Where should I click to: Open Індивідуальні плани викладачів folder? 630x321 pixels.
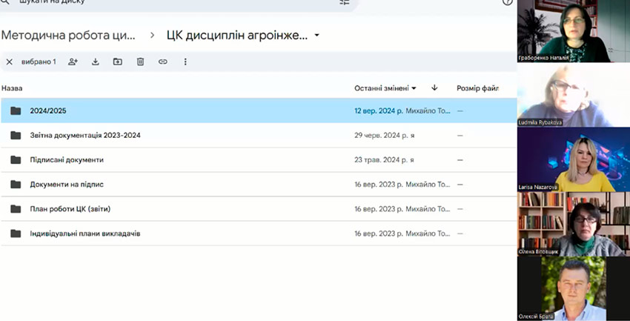click(x=84, y=234)
